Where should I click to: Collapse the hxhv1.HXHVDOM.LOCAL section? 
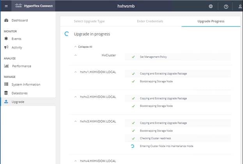(x=75, y=72)
